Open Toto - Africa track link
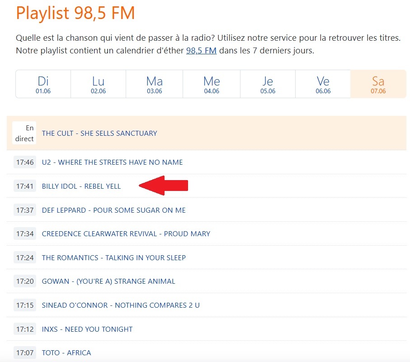 pos(66,353)
